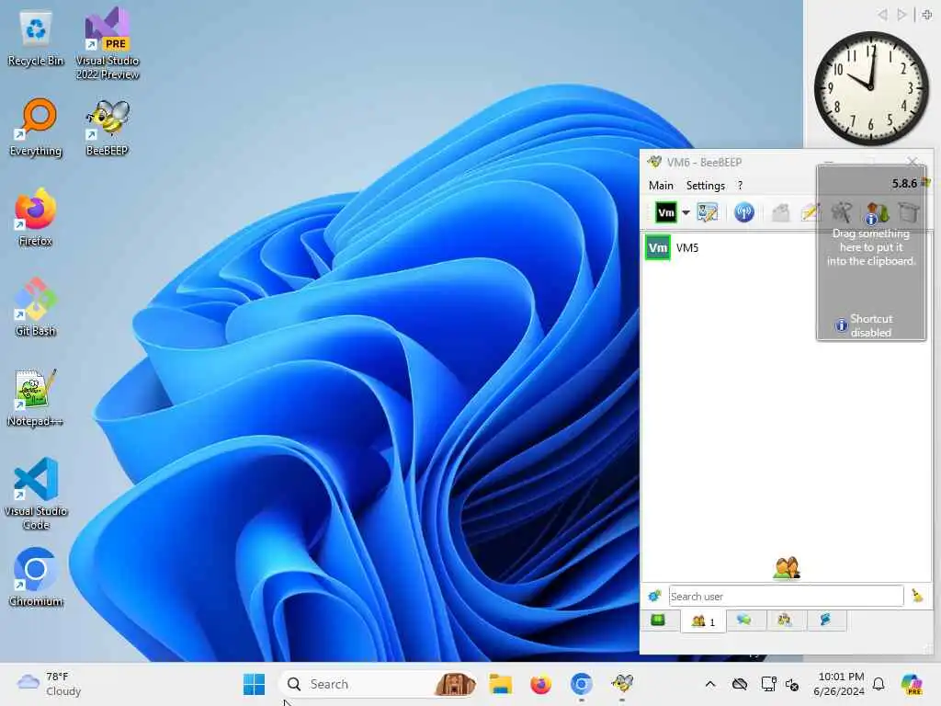The image size is (941, 706).
Task: Open Firefox from the taskbar
Action: (x=540, y=684)
